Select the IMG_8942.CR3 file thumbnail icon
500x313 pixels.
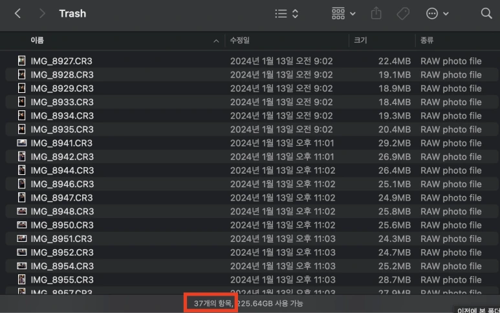(x=22, y=156)
